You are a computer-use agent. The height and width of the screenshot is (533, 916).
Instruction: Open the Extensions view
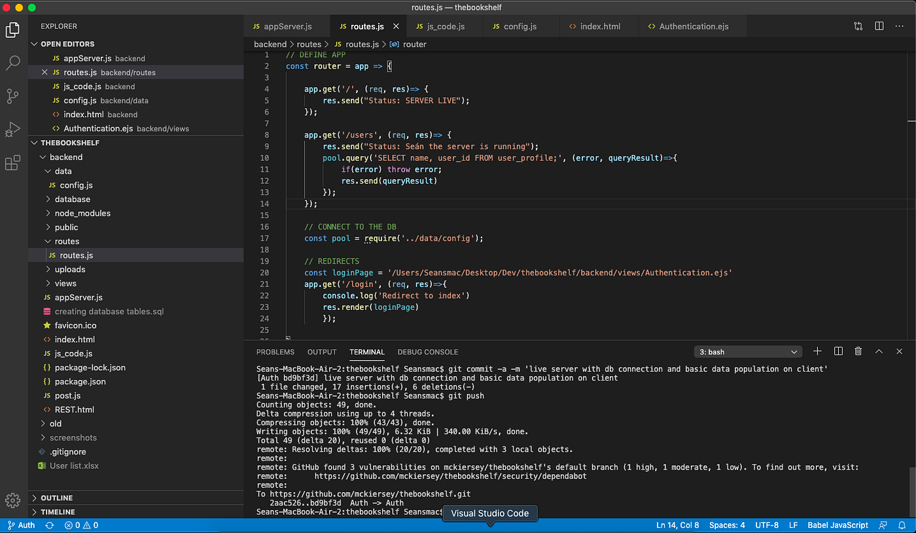tap(13, 163)
